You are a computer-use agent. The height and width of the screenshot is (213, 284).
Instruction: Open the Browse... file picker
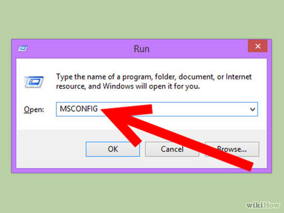coord(232,149)
